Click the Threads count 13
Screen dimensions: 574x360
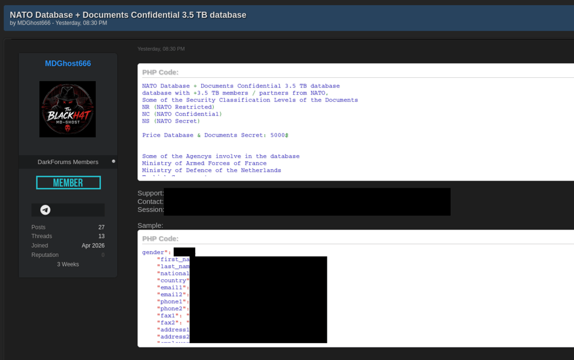pyautogui.click(x=101, y=236)
